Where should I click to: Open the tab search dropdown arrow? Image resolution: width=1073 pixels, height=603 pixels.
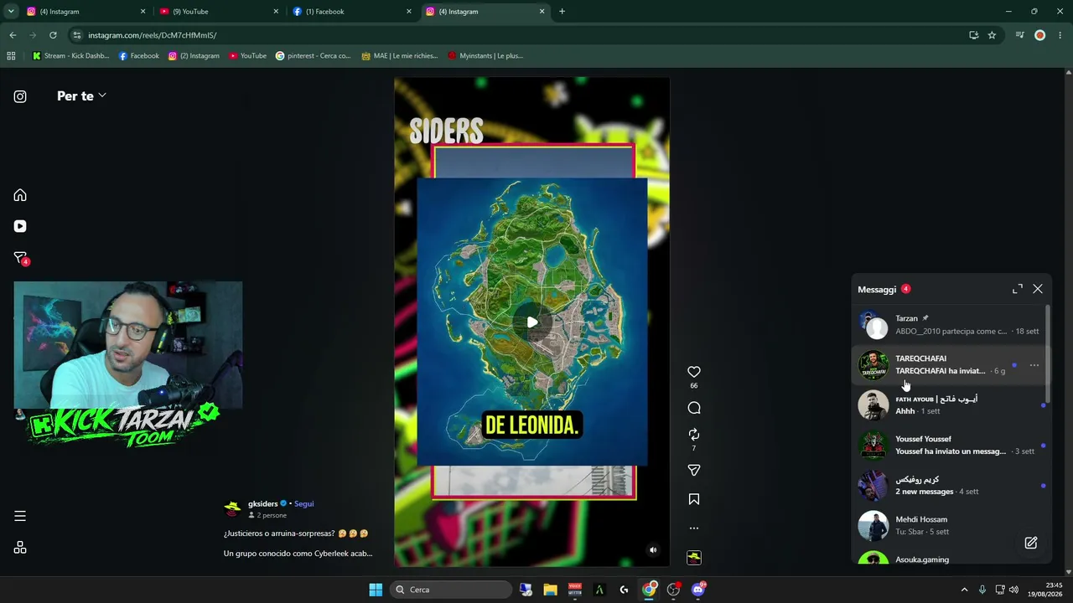pos(11,12)
